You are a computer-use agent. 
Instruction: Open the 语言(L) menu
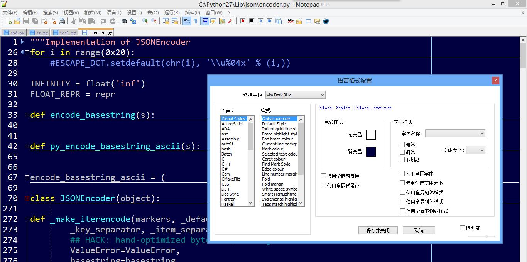pyautogui.click(x=114, y=13)
